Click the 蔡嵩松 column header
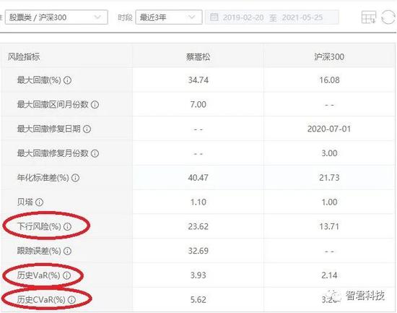The width and height of the screenshot is (397, 313). (198, 56)
